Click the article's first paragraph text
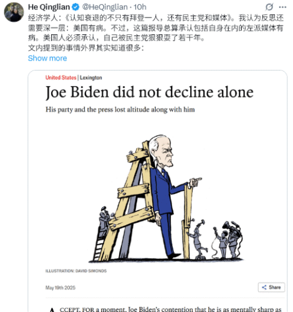This screenshot has width=293, height=312. 165,309
